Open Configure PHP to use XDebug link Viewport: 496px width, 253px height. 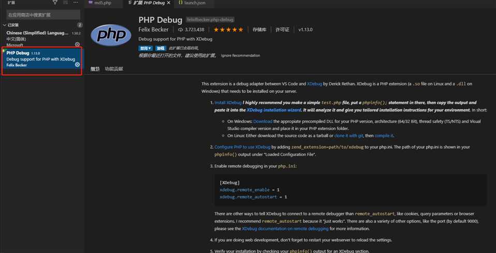coord(242,147)
